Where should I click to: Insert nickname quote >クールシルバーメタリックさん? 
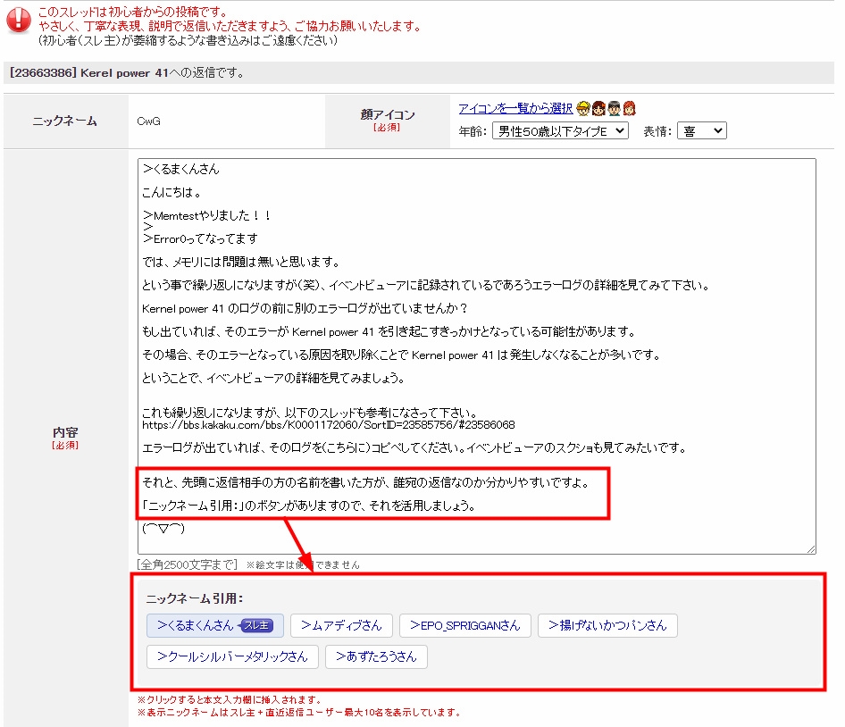pos(232,657)
